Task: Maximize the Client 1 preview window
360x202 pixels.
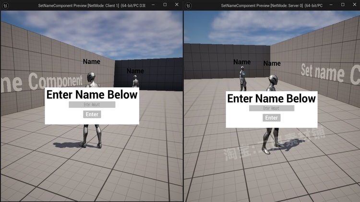Action: pyautogui.click(x=165, y=5)
